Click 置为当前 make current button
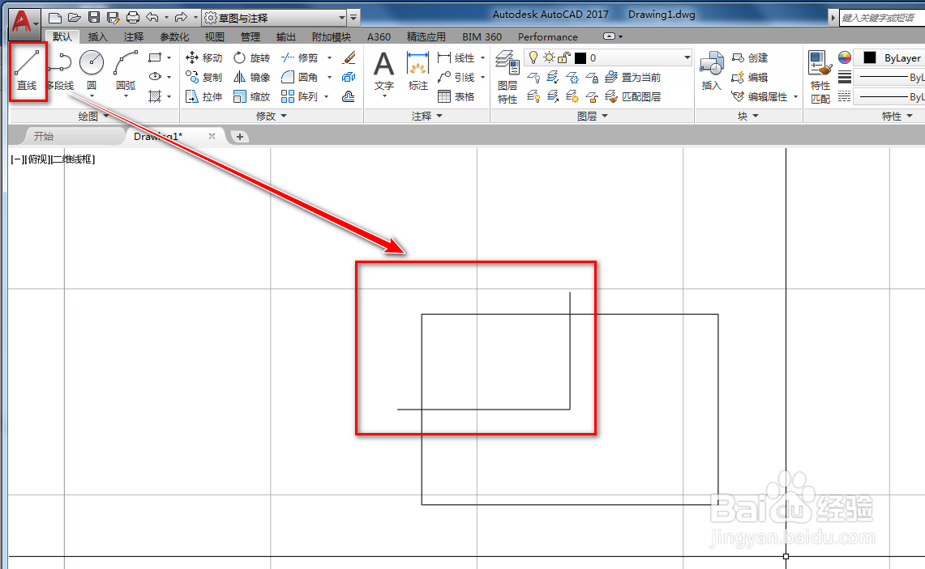 click(x=634, y=77)
